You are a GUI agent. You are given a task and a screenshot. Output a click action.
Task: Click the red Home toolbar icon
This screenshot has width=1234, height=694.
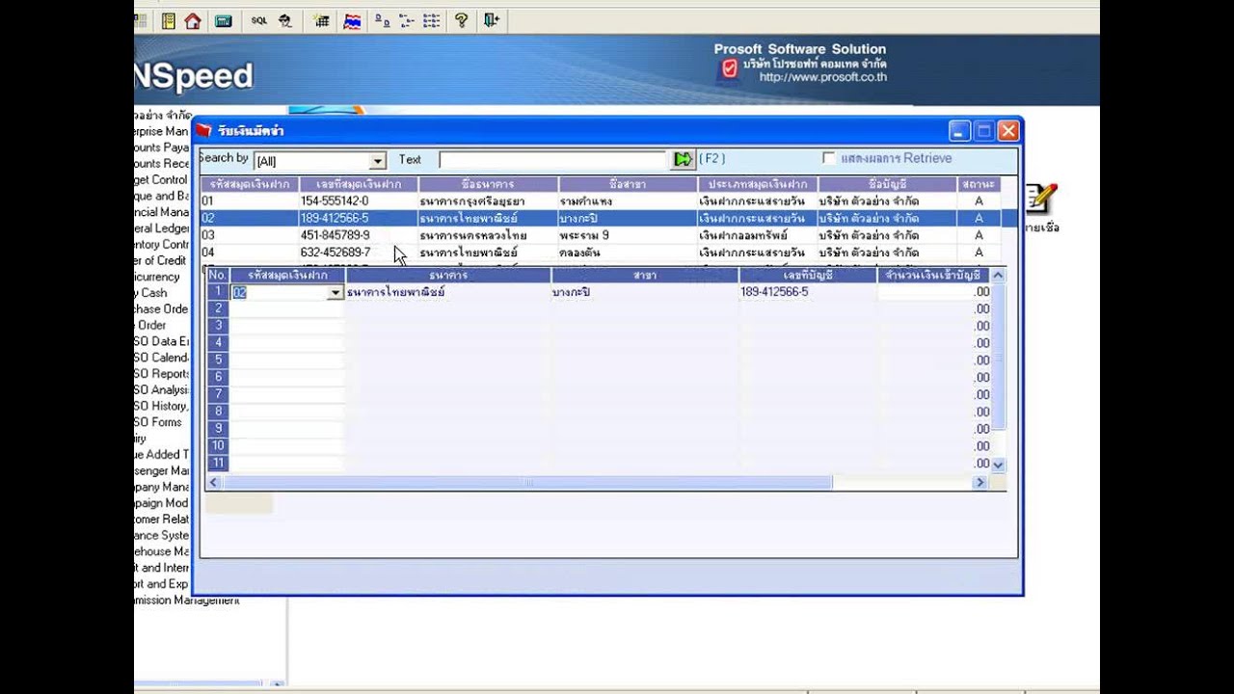193,20
